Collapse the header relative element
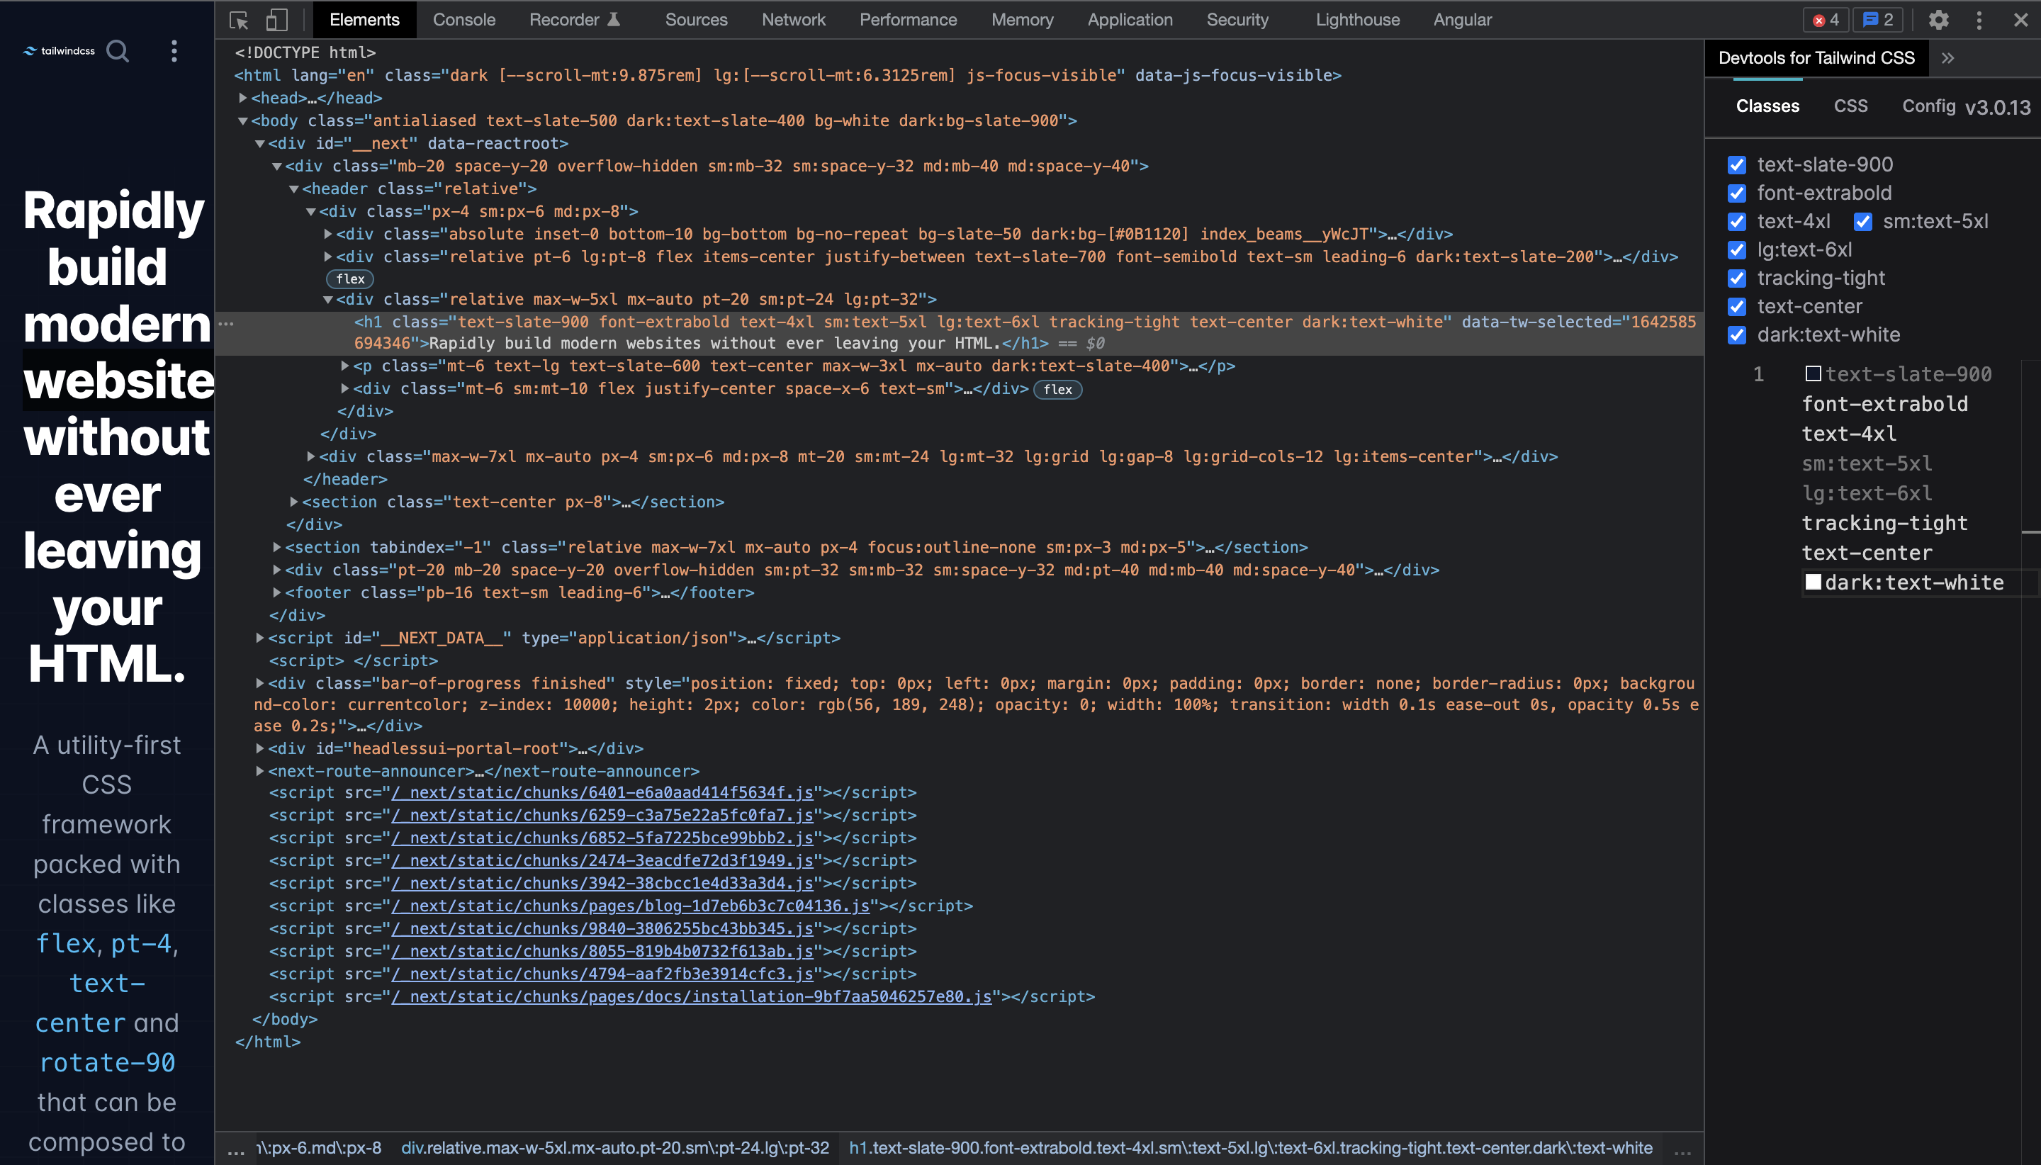The height and width of the screenshot is (1165, 2041). point(293,188)
